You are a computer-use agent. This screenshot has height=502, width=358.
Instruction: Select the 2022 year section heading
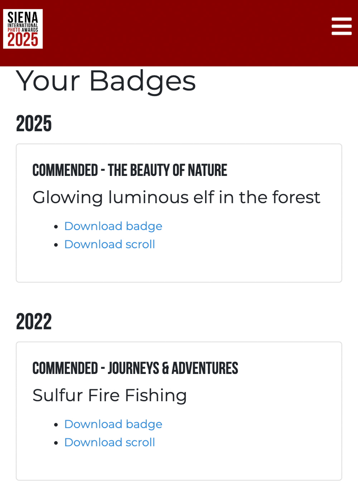tap(34, 322)
